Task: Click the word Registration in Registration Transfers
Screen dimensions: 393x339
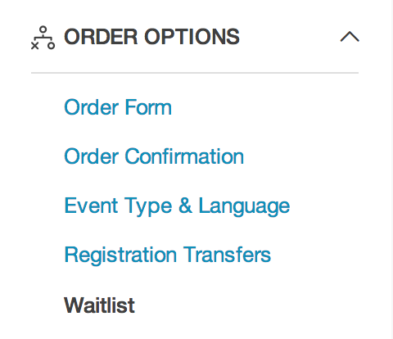Action: pos(120,255)
